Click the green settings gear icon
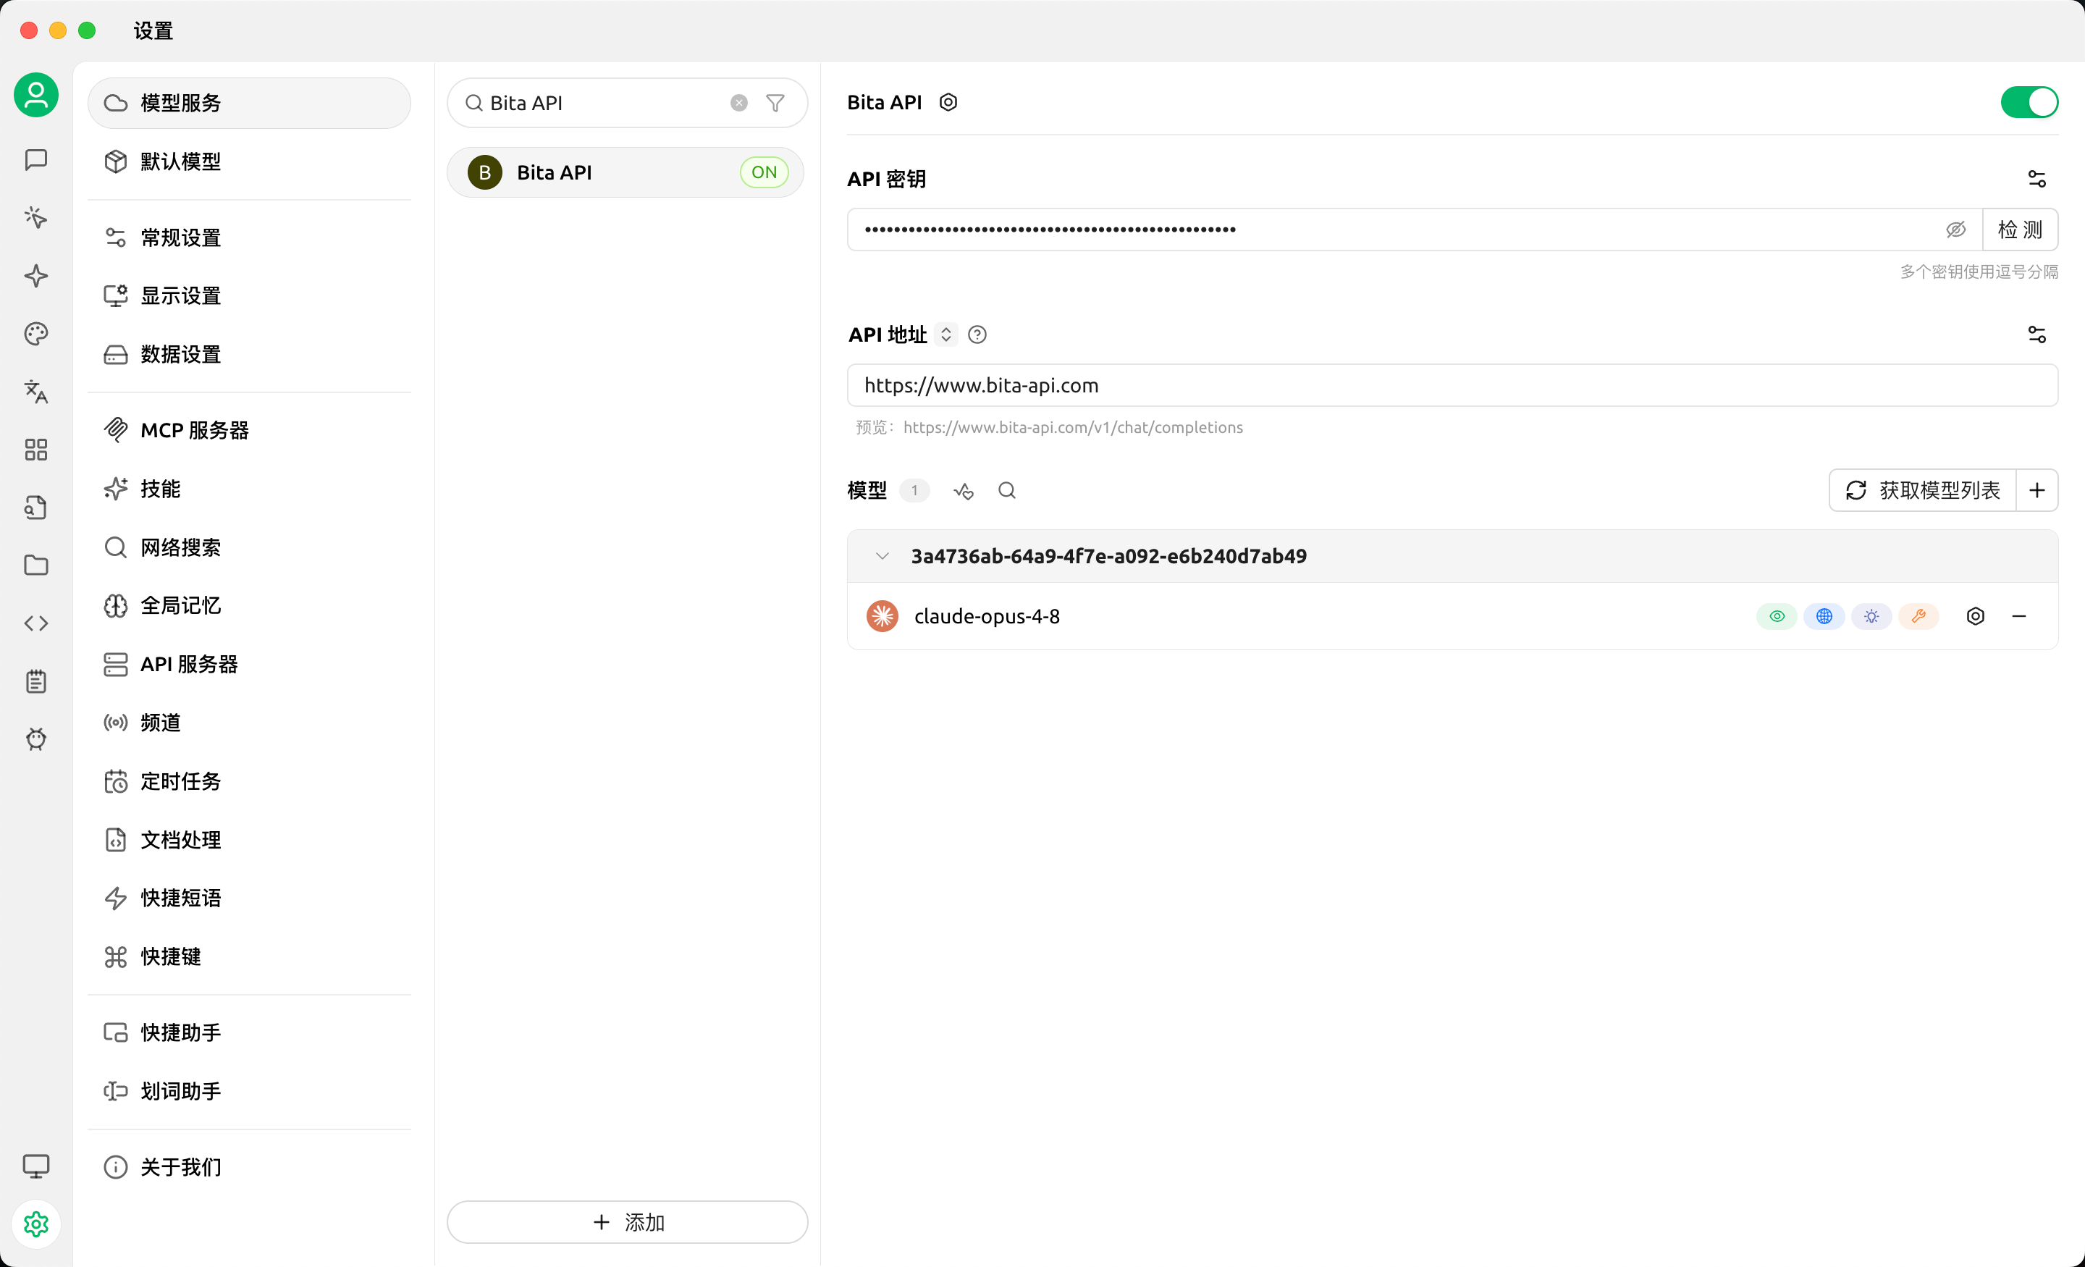 (35, 1224)
